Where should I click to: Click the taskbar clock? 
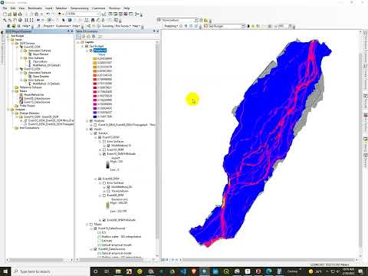click(348, 271)
